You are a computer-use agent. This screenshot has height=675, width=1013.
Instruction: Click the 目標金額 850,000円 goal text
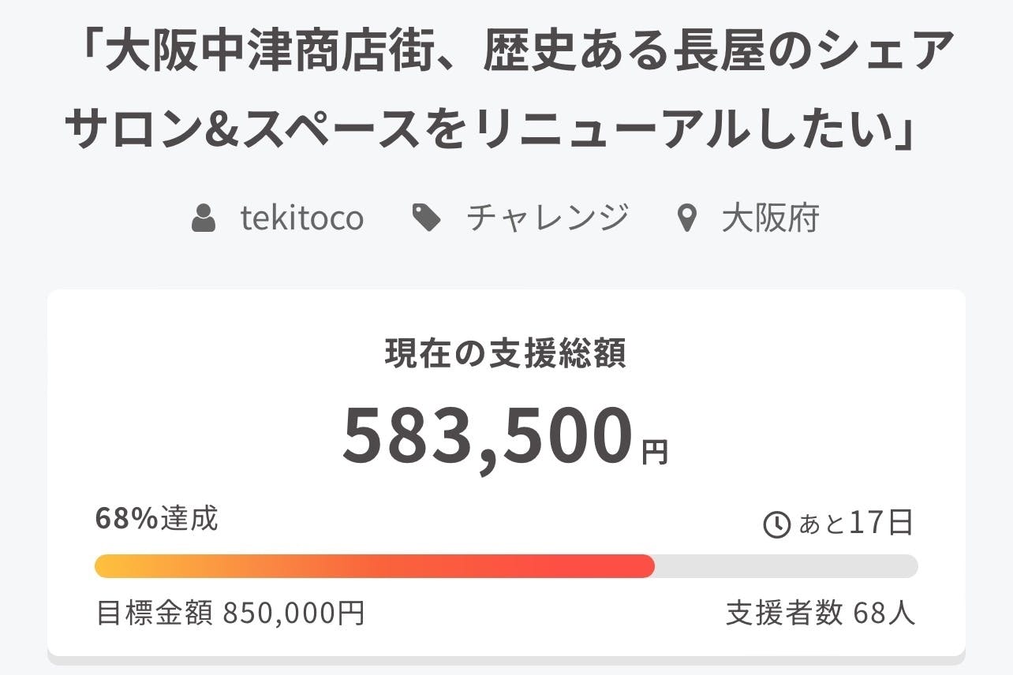(x=230, y=613)
